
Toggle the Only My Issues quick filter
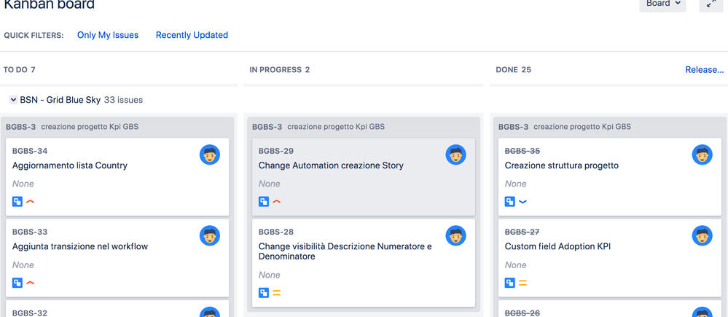(108, 35)
